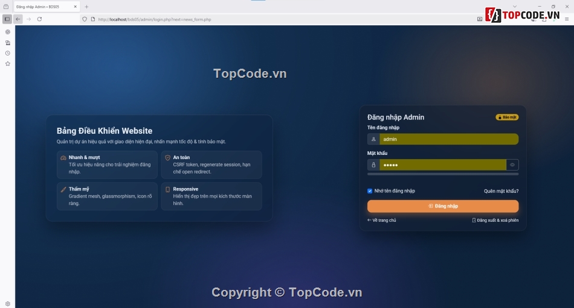
Task: Submit with the orange Đăng nhập button
Action: 443,206
